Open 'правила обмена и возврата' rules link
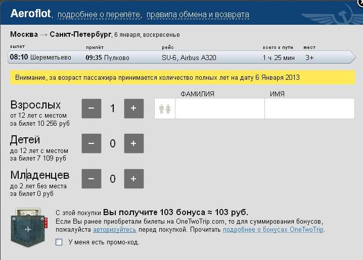 pos(198,15)
